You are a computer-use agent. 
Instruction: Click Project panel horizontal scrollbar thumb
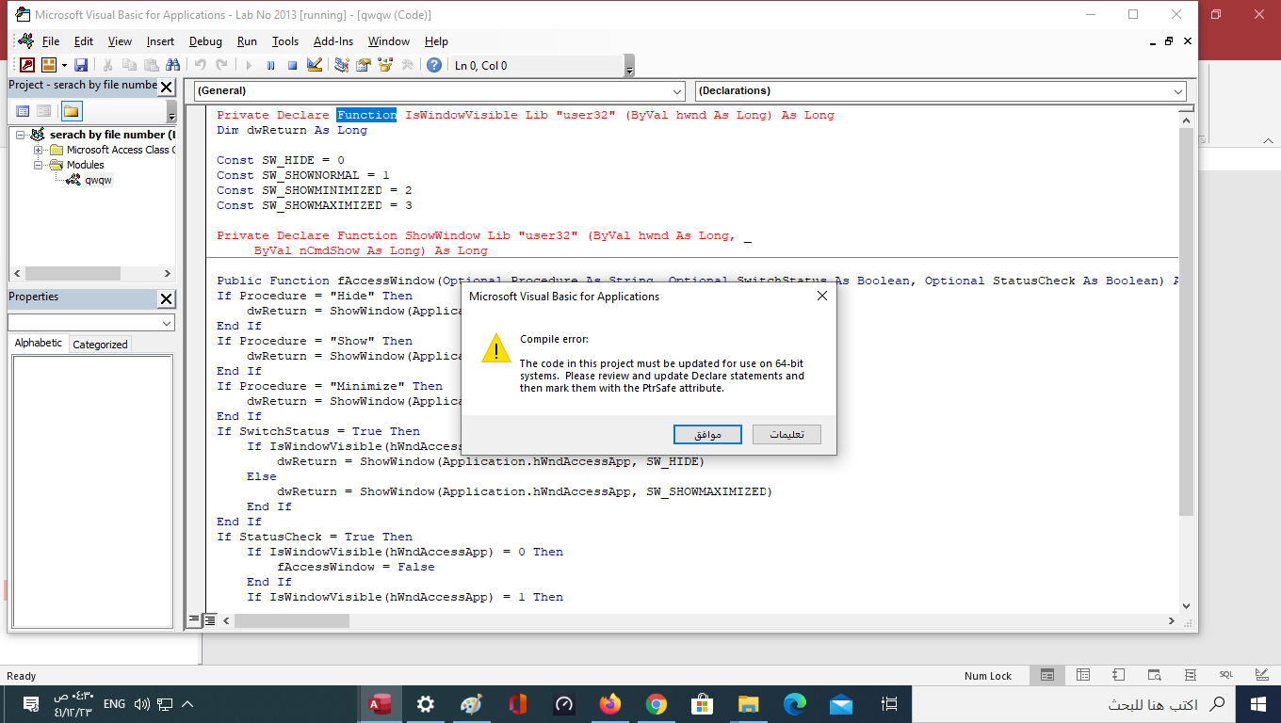(73, 273)
